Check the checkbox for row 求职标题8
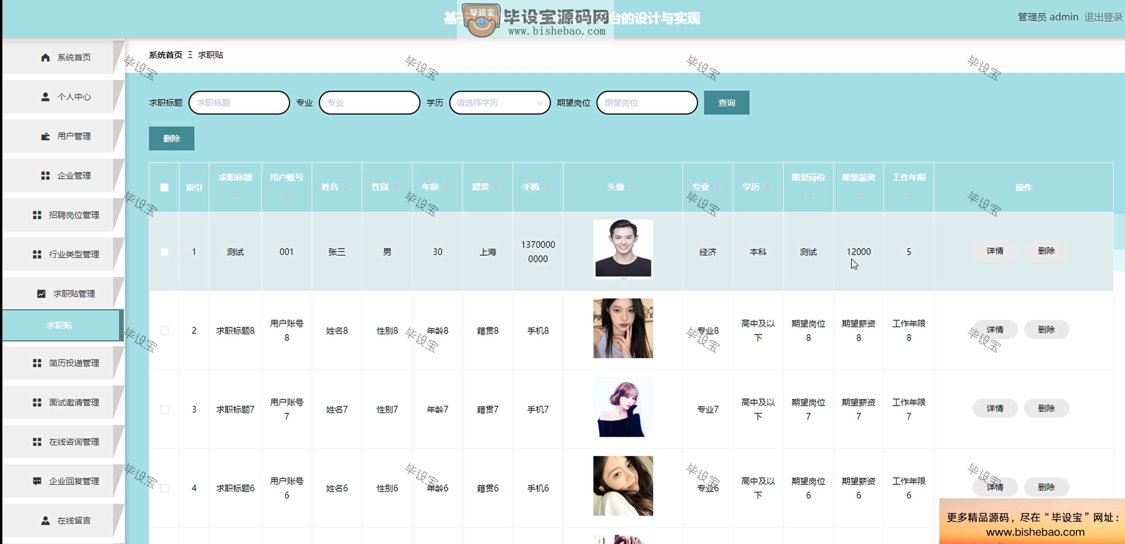This screenshot has height=544, width=1125. click(x=164, y=331)
